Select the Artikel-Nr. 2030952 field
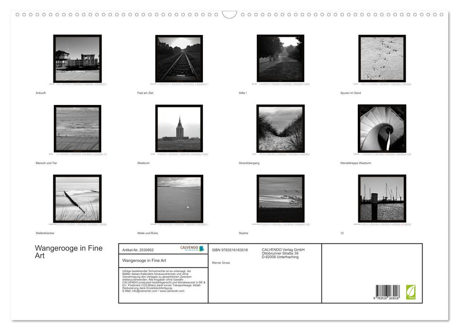The height and width of the screenshot is (331, 459). coord(139,249)
